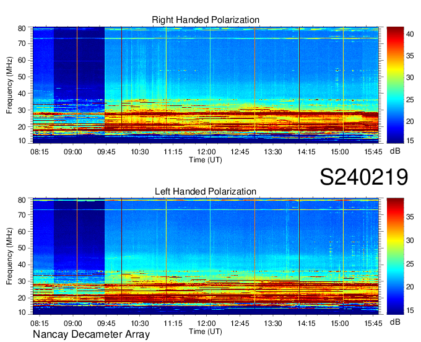Click the top color bar's dB label
This screenshot has width=421, height=342.
[395, 151]
